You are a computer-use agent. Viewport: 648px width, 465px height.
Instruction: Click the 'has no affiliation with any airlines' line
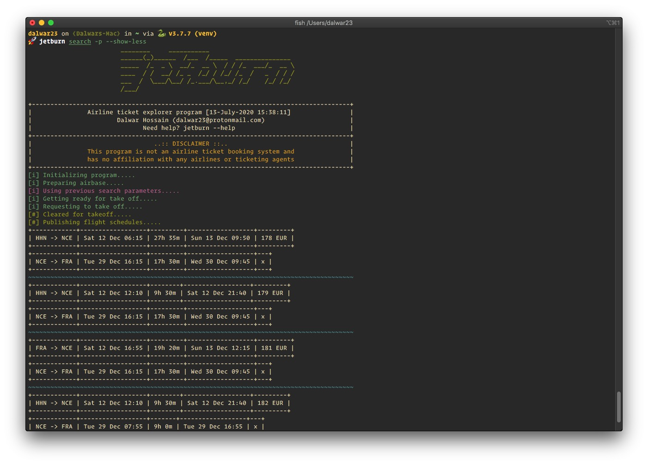coord(191,159)
